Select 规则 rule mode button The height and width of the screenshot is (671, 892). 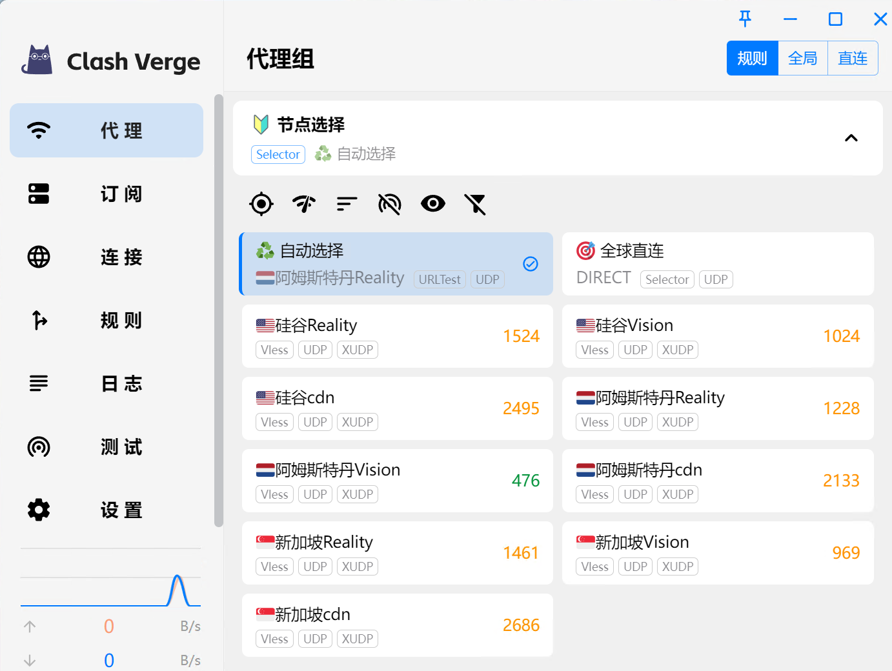(x=752, y=58)
